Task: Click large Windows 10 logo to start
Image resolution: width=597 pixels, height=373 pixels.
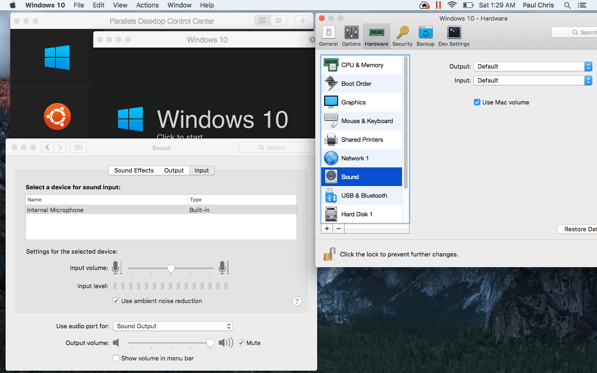Action: [130, 119]
